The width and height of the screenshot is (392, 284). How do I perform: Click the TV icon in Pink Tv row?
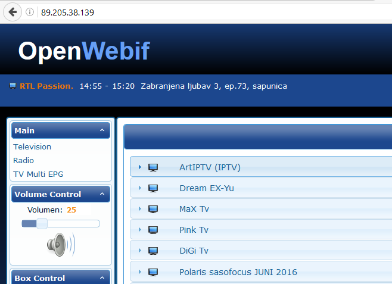(x=153, y=230)
